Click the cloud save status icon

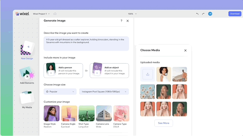point(55,14)
